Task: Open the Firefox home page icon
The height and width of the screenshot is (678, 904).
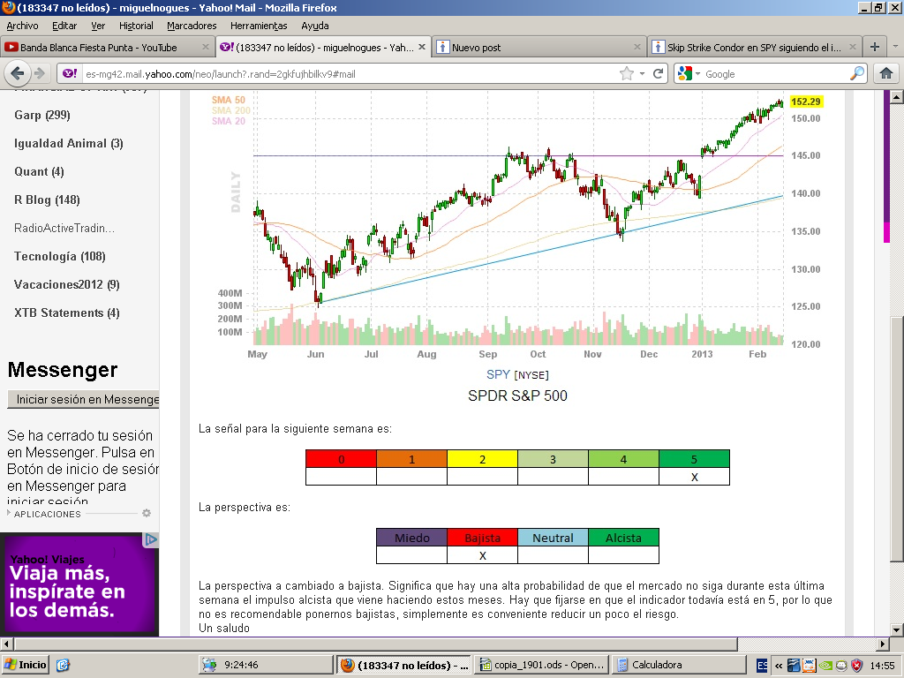Action: click(x=886, y=73)
